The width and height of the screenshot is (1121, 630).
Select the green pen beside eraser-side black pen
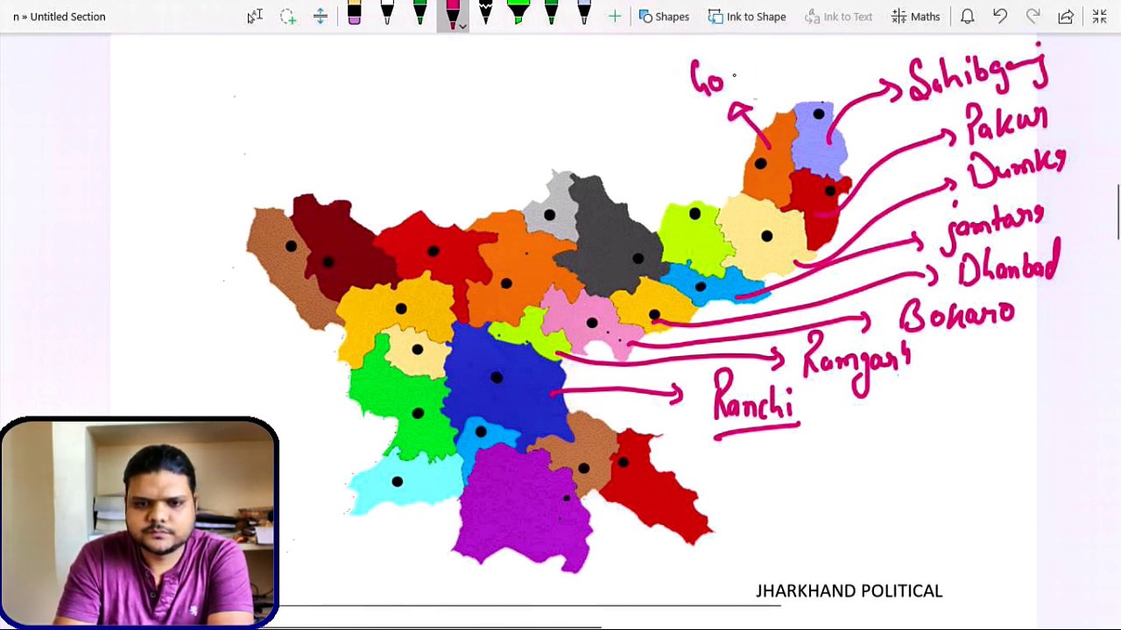419,15
